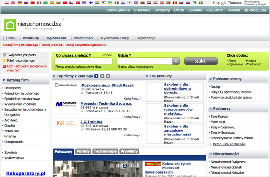This screenshot has height=177, width=270.
Task: Switch to the Wywiady tab
Action: [x=129, y=151]
